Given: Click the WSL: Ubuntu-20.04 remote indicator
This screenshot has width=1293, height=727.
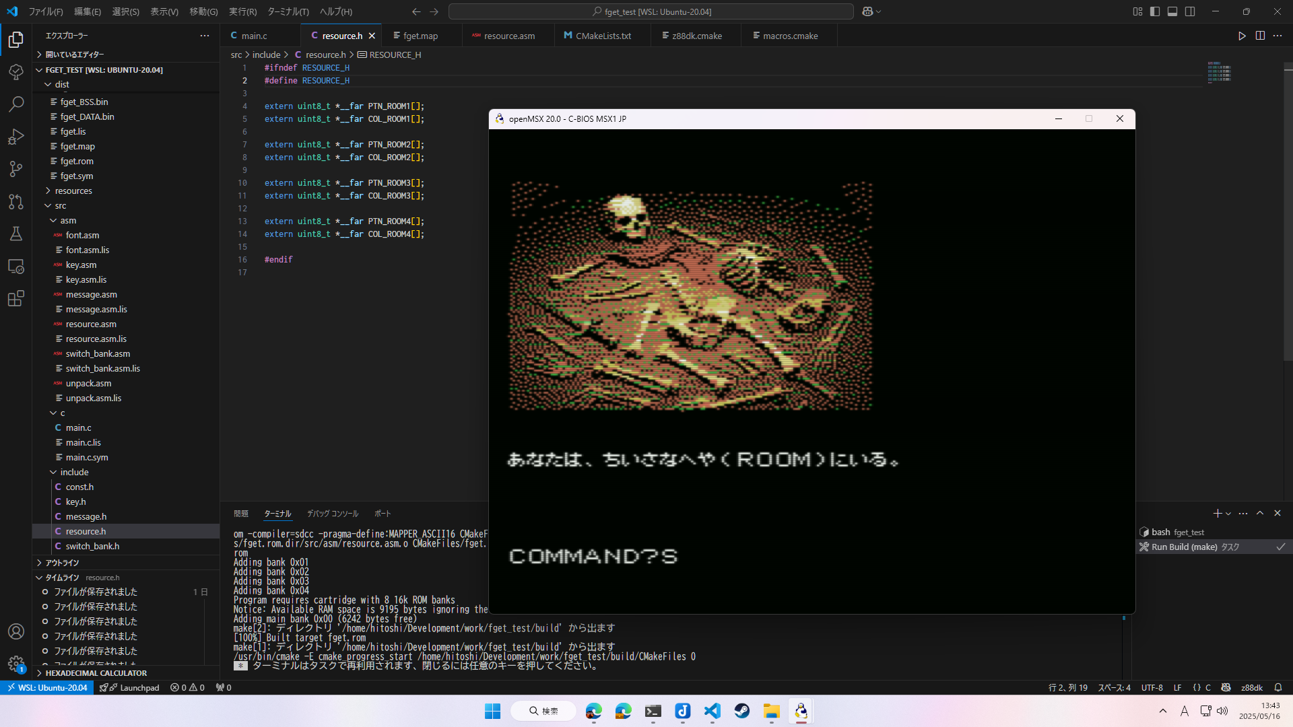Looking at the screenshot, I should click(x=47, y=687).
